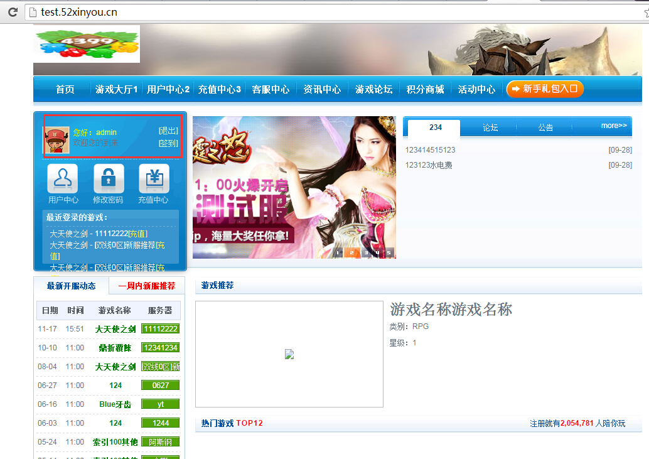Open 大天使之剑 game in 11-17 row

[115, 330]
